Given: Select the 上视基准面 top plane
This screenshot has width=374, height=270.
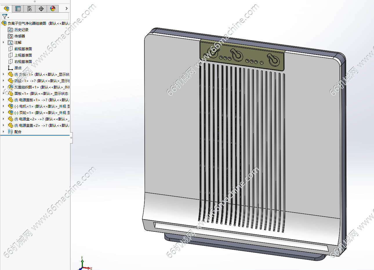Looking at the screenshot, I should point(23,55).
